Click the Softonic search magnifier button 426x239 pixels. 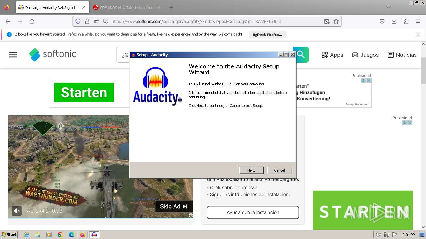(x=301, y=54)
